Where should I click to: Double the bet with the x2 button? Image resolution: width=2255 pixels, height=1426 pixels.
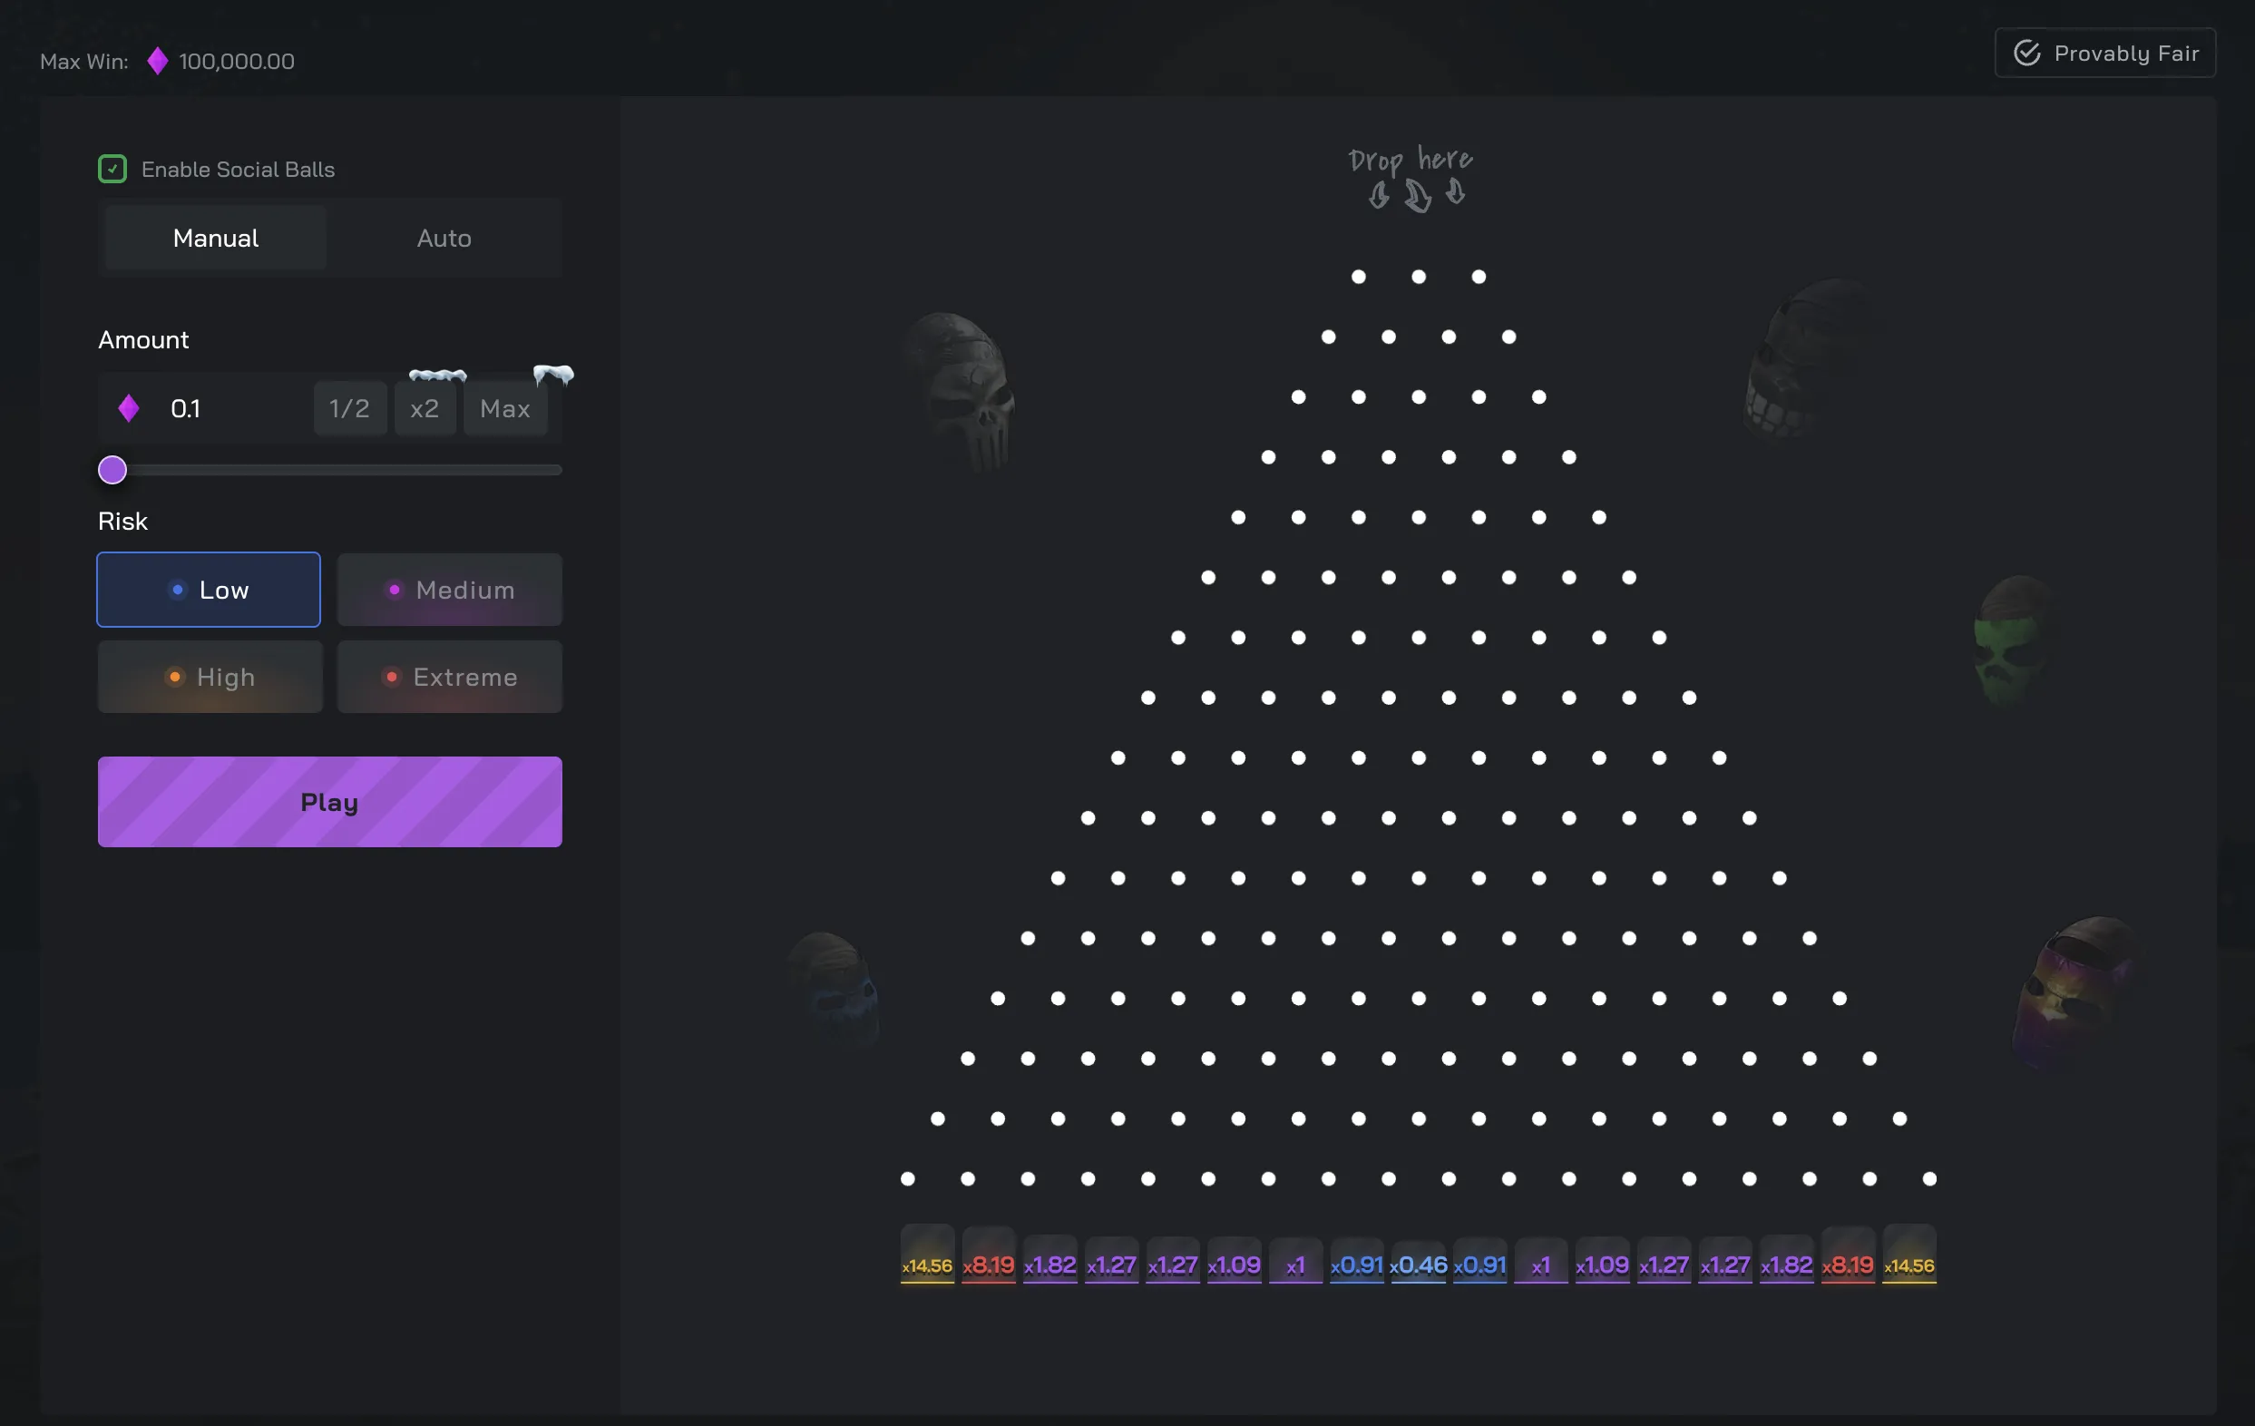(425, 408)
